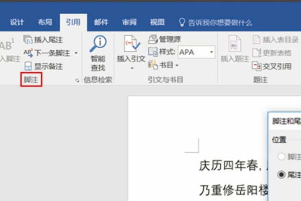Click the 交叉引用 text label

point(277,66)
